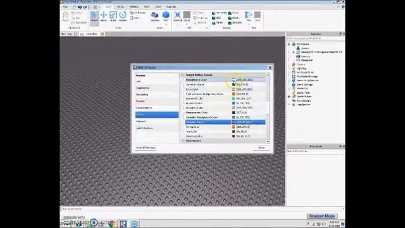Image resolution: width=405 pixels, height=228 pixels.
Task: Start the game with Play
Action: click(x=249, y=15)
